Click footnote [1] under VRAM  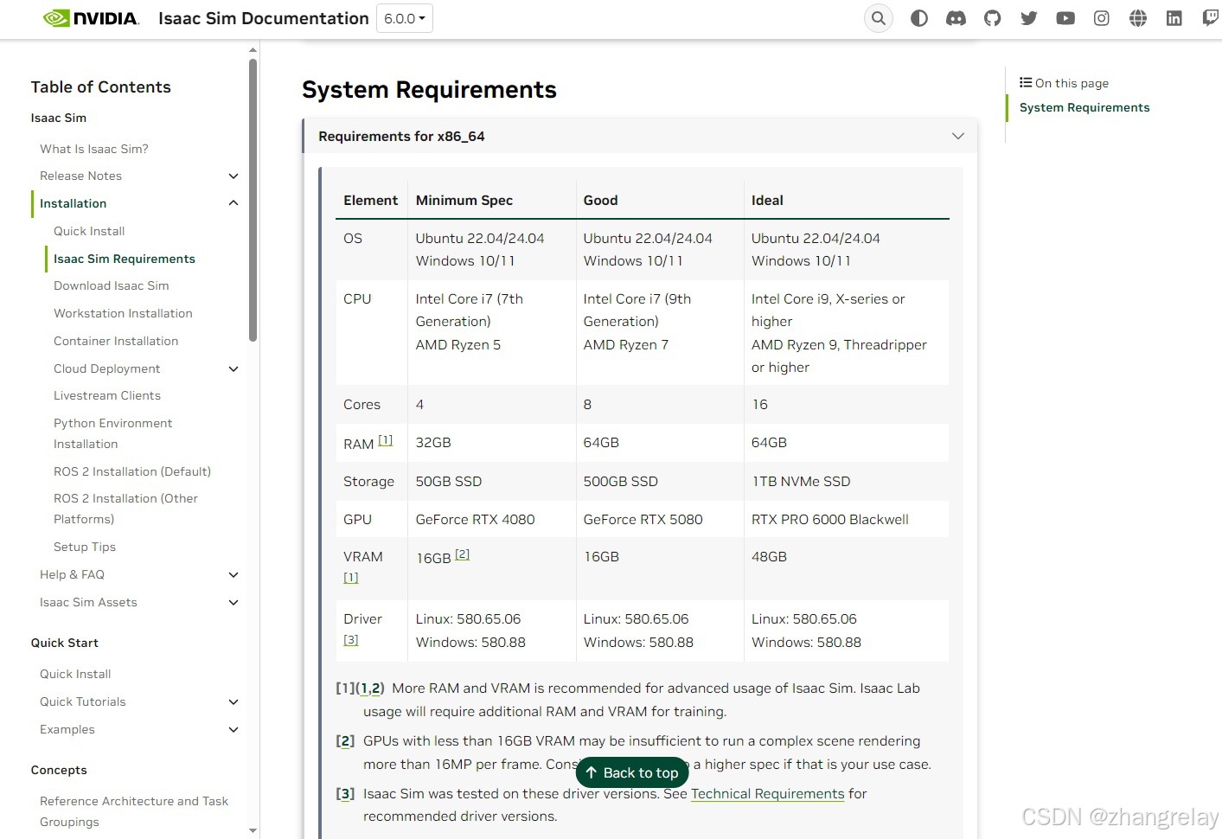click(351, 578)
